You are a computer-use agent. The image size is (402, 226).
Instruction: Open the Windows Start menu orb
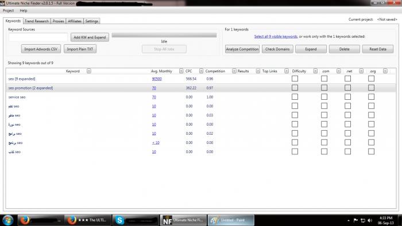7,220
